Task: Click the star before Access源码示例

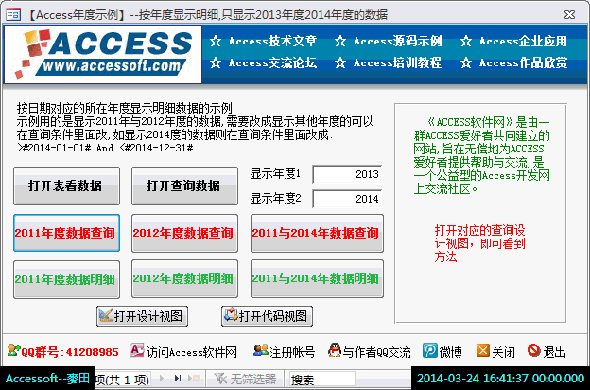Action: (x=340, y=41)
